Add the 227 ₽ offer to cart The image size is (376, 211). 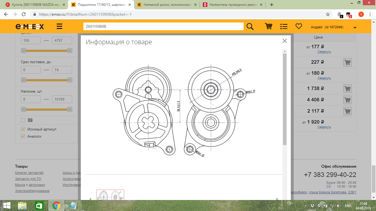[x=347, y=62]
